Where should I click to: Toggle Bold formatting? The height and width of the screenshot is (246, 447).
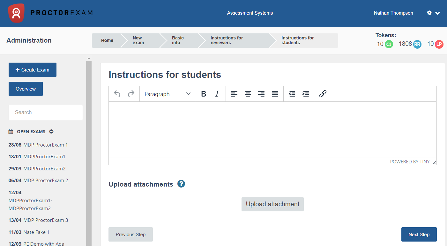[x=204, y=94]
